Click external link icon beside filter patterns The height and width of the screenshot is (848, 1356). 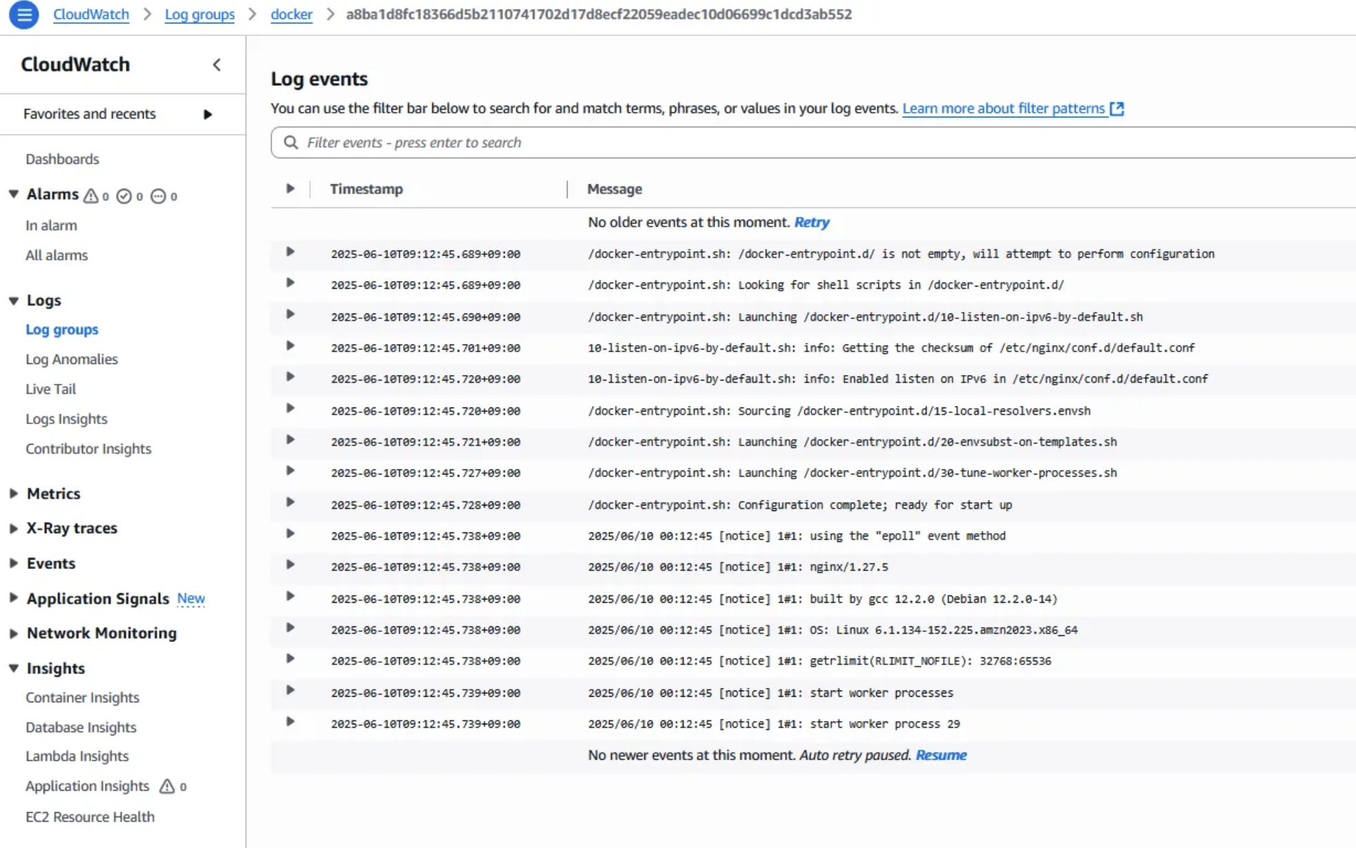[x=1116, y=108]
